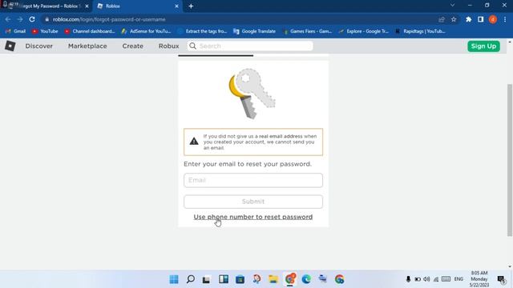Open File Explorer from taskbar
Viewport: 513px width, 288px height.
(x=273, y=279)
